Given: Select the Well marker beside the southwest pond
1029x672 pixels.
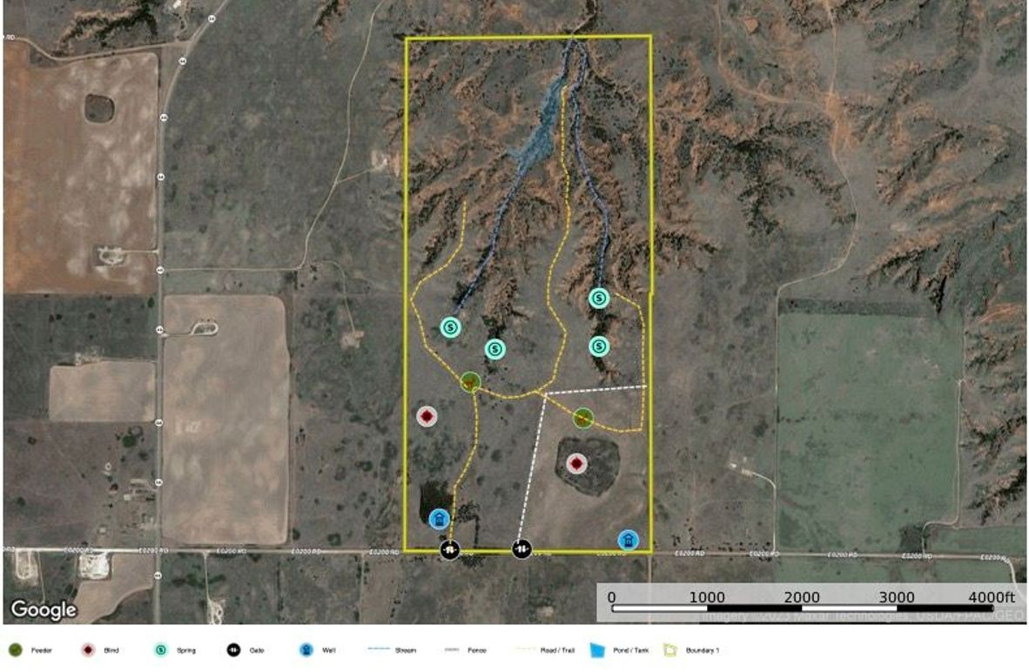Looking at the screenshot, I should click(440, 520).
